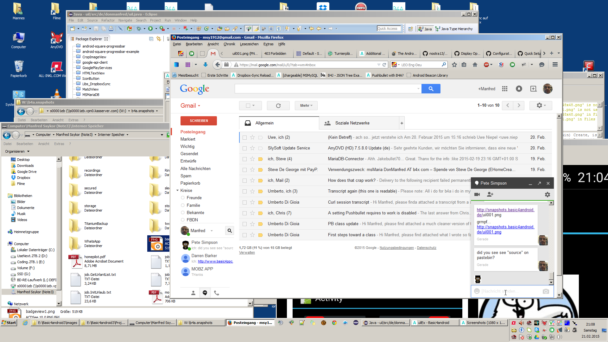Add people to Pete Simpson chat
This screenshot has width=608, height=342.
tap(490, 194)
